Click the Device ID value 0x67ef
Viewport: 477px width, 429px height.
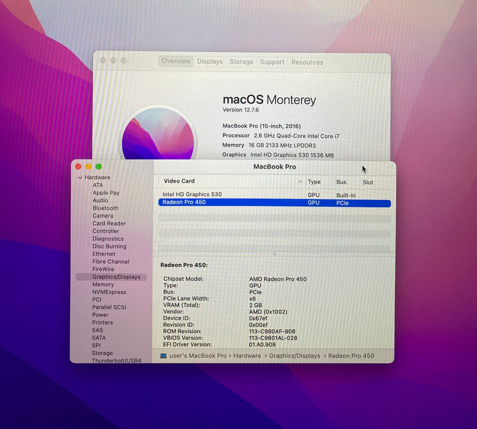point(258,318)
